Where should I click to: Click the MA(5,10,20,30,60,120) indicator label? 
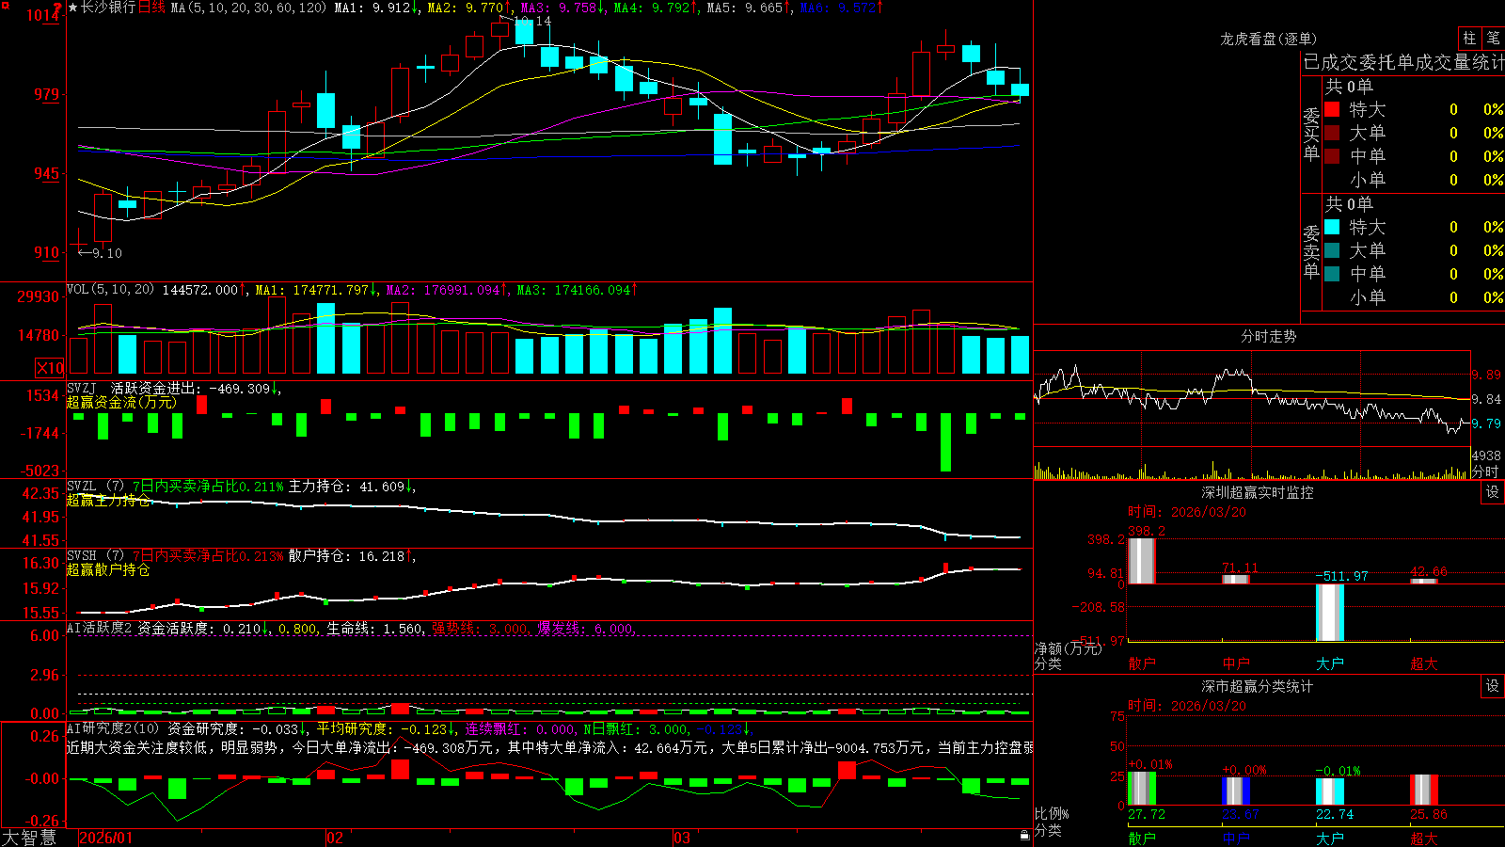[x=248, y=8]
